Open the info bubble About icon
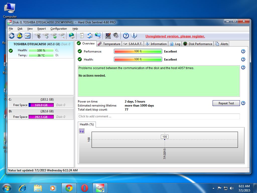257x193 pixels. (x=134, y=36)
